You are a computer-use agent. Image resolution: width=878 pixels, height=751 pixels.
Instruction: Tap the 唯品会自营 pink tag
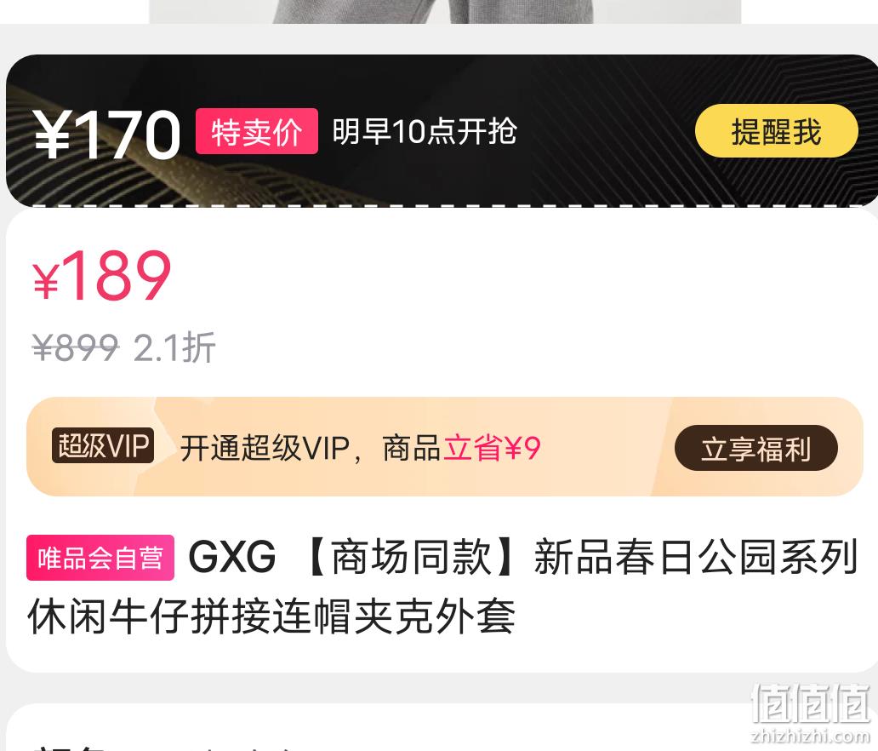pos(100,558)
